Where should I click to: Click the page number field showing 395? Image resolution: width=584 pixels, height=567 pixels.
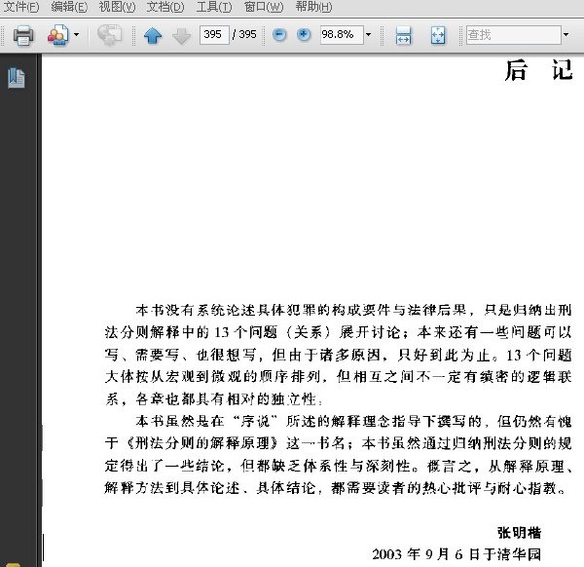(214, 35)
